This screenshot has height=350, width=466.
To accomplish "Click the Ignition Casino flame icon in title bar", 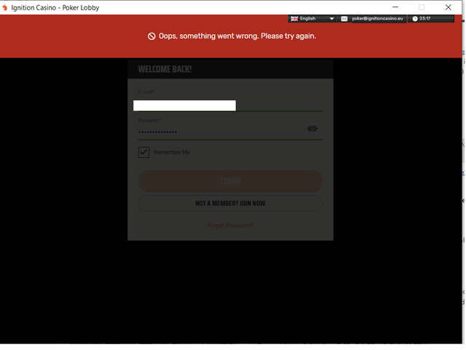I will [4, 8].
